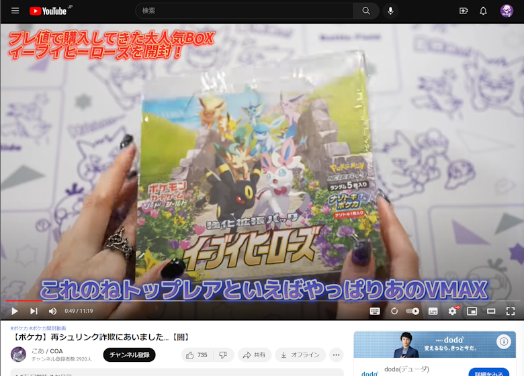Image resolution: width=524 pixels, height=376 pixels.
Task: Open the こあ / COA channel name link
Action: pyautogui.click(x=47, y=351)
